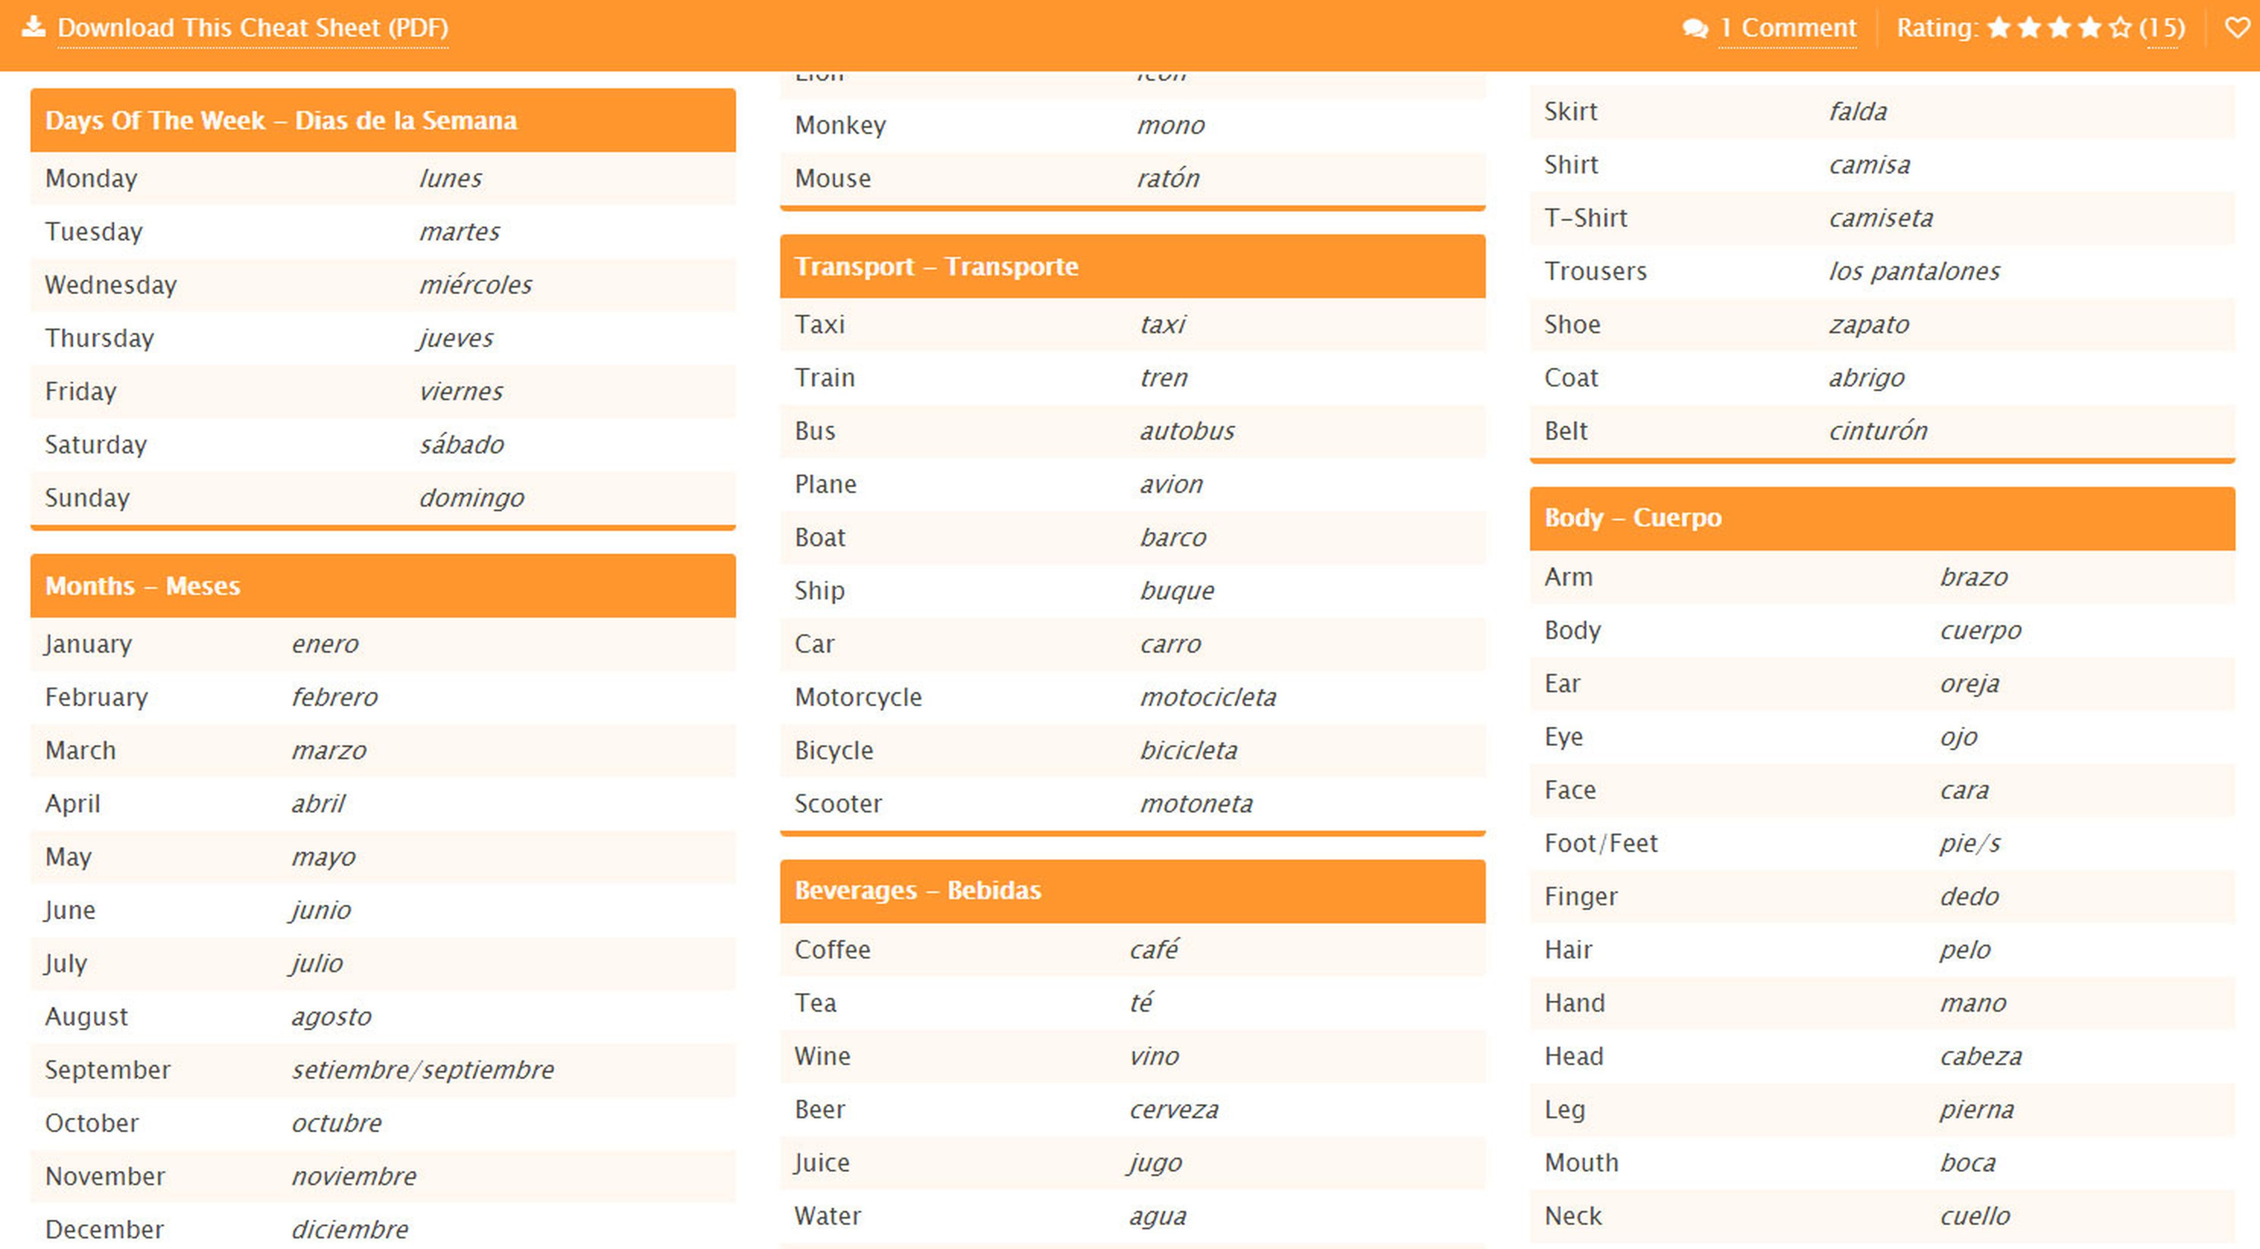Favorite the cheat sheet with heart icon
This screenshot has width=2260, height=1249.
[2237, 28]
